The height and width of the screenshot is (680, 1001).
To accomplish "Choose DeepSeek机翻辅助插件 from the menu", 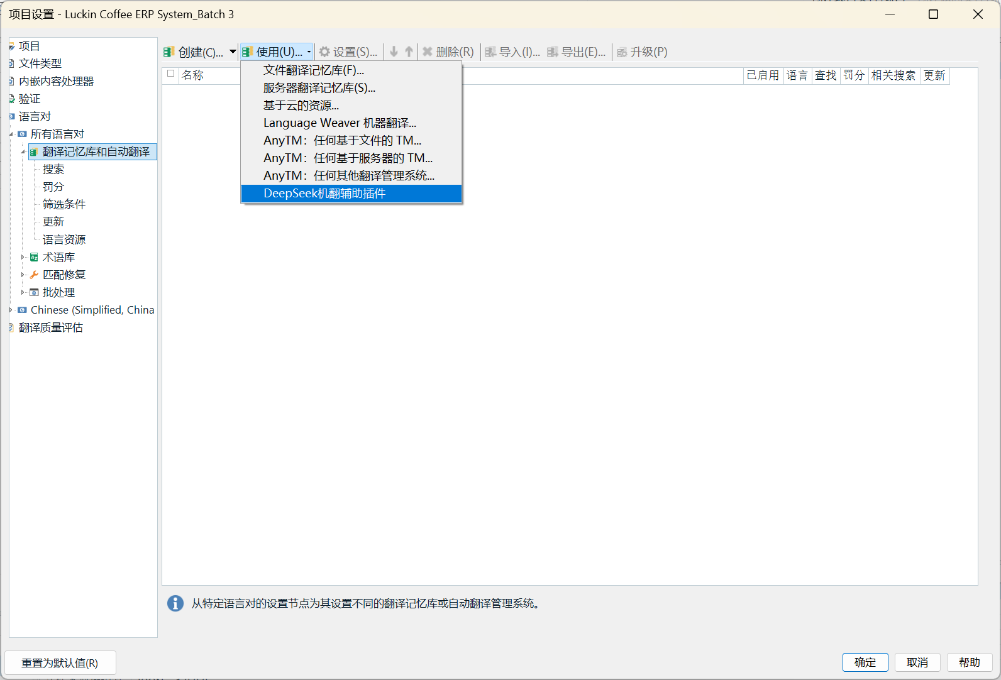I will 324,194.
